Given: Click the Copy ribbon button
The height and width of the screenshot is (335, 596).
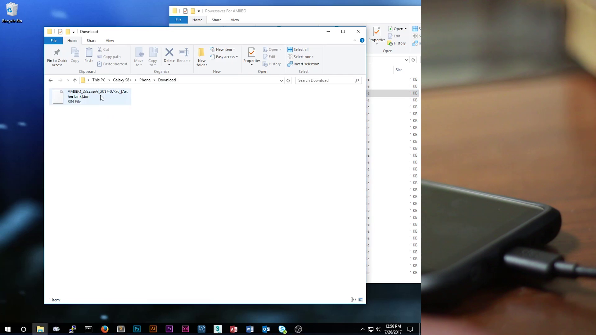Looking at the screenshot, I should coord(75,56).
